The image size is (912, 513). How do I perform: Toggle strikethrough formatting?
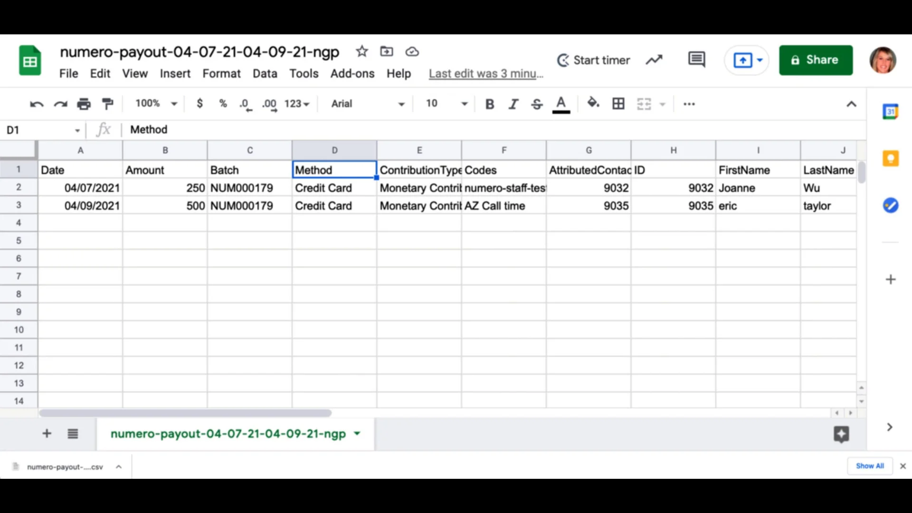coord(537,104)
